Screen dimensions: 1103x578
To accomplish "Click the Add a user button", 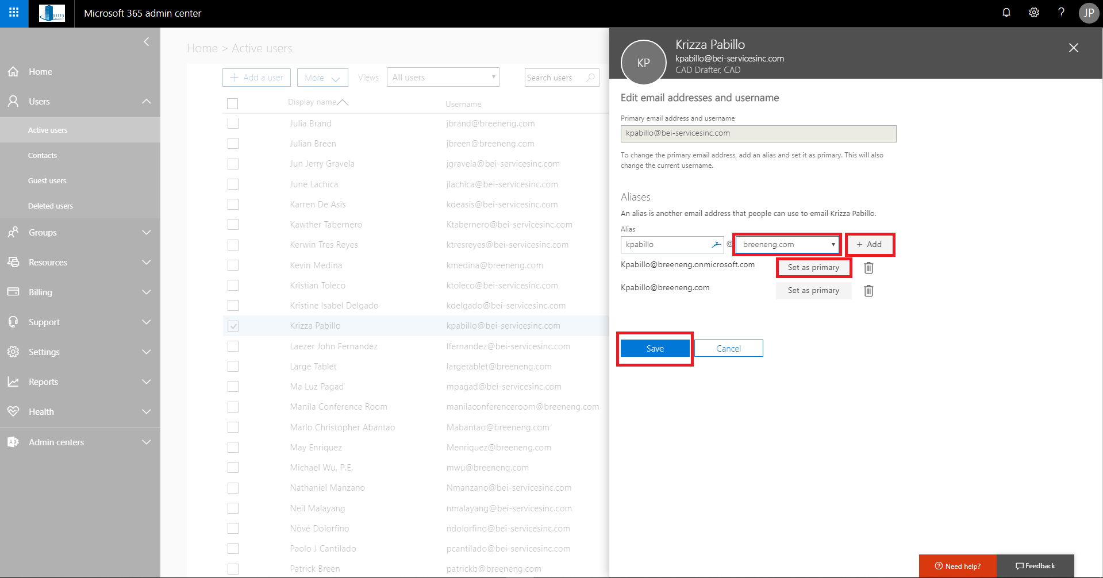I will [256, 78].
